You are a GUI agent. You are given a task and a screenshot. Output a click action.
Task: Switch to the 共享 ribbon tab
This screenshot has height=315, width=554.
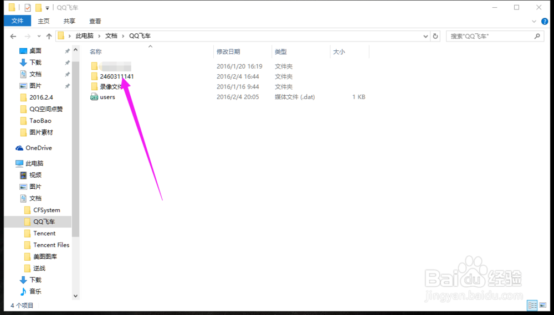click(69, 21)
